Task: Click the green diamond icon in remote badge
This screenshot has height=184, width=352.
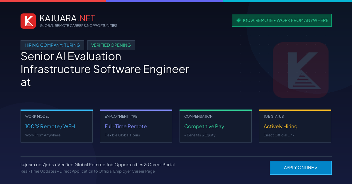Action: 238,20
